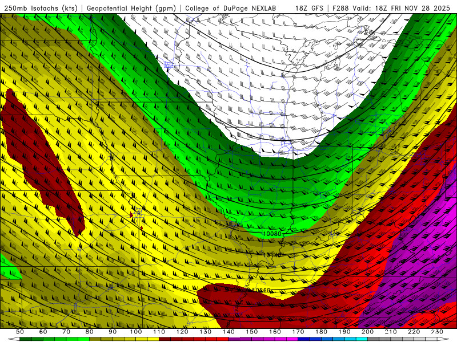Click the 50 kts colorbar label
Image resolution: width=457 pixels, height=342 pixels.
pyautogui.click(x=19, y=332)
